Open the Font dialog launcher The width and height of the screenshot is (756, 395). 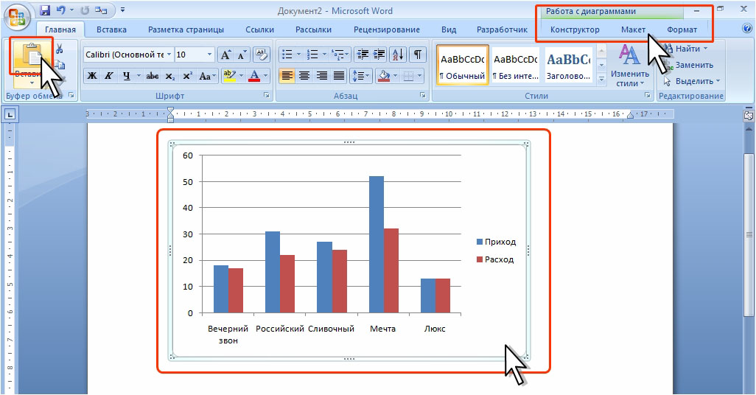click(267, 96)
